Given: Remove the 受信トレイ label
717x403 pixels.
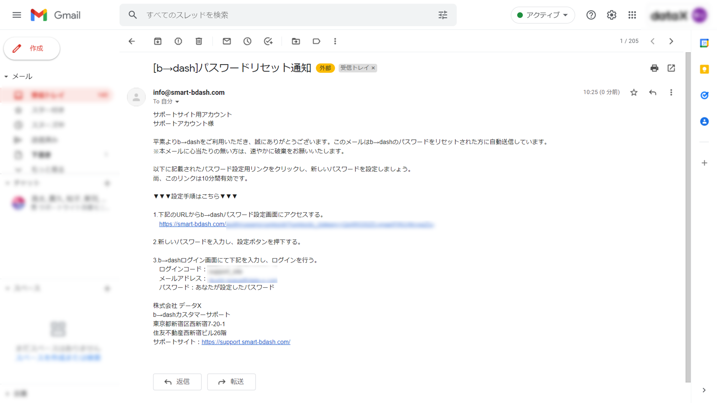Looking at the screenshot, I should [x=373, y=68].
